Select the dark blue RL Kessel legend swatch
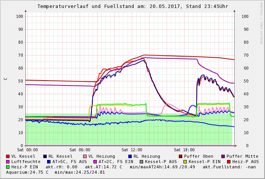Image resolution: width=265 pixels, height=179 pixels. (45, 156)
